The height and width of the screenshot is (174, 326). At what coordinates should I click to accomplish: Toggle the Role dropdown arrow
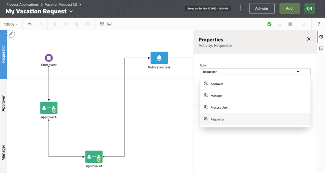[298, 72]
